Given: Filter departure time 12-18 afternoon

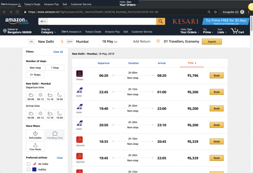Looking at the screenshot, I should pyautogui.click(x=50, y=96).
